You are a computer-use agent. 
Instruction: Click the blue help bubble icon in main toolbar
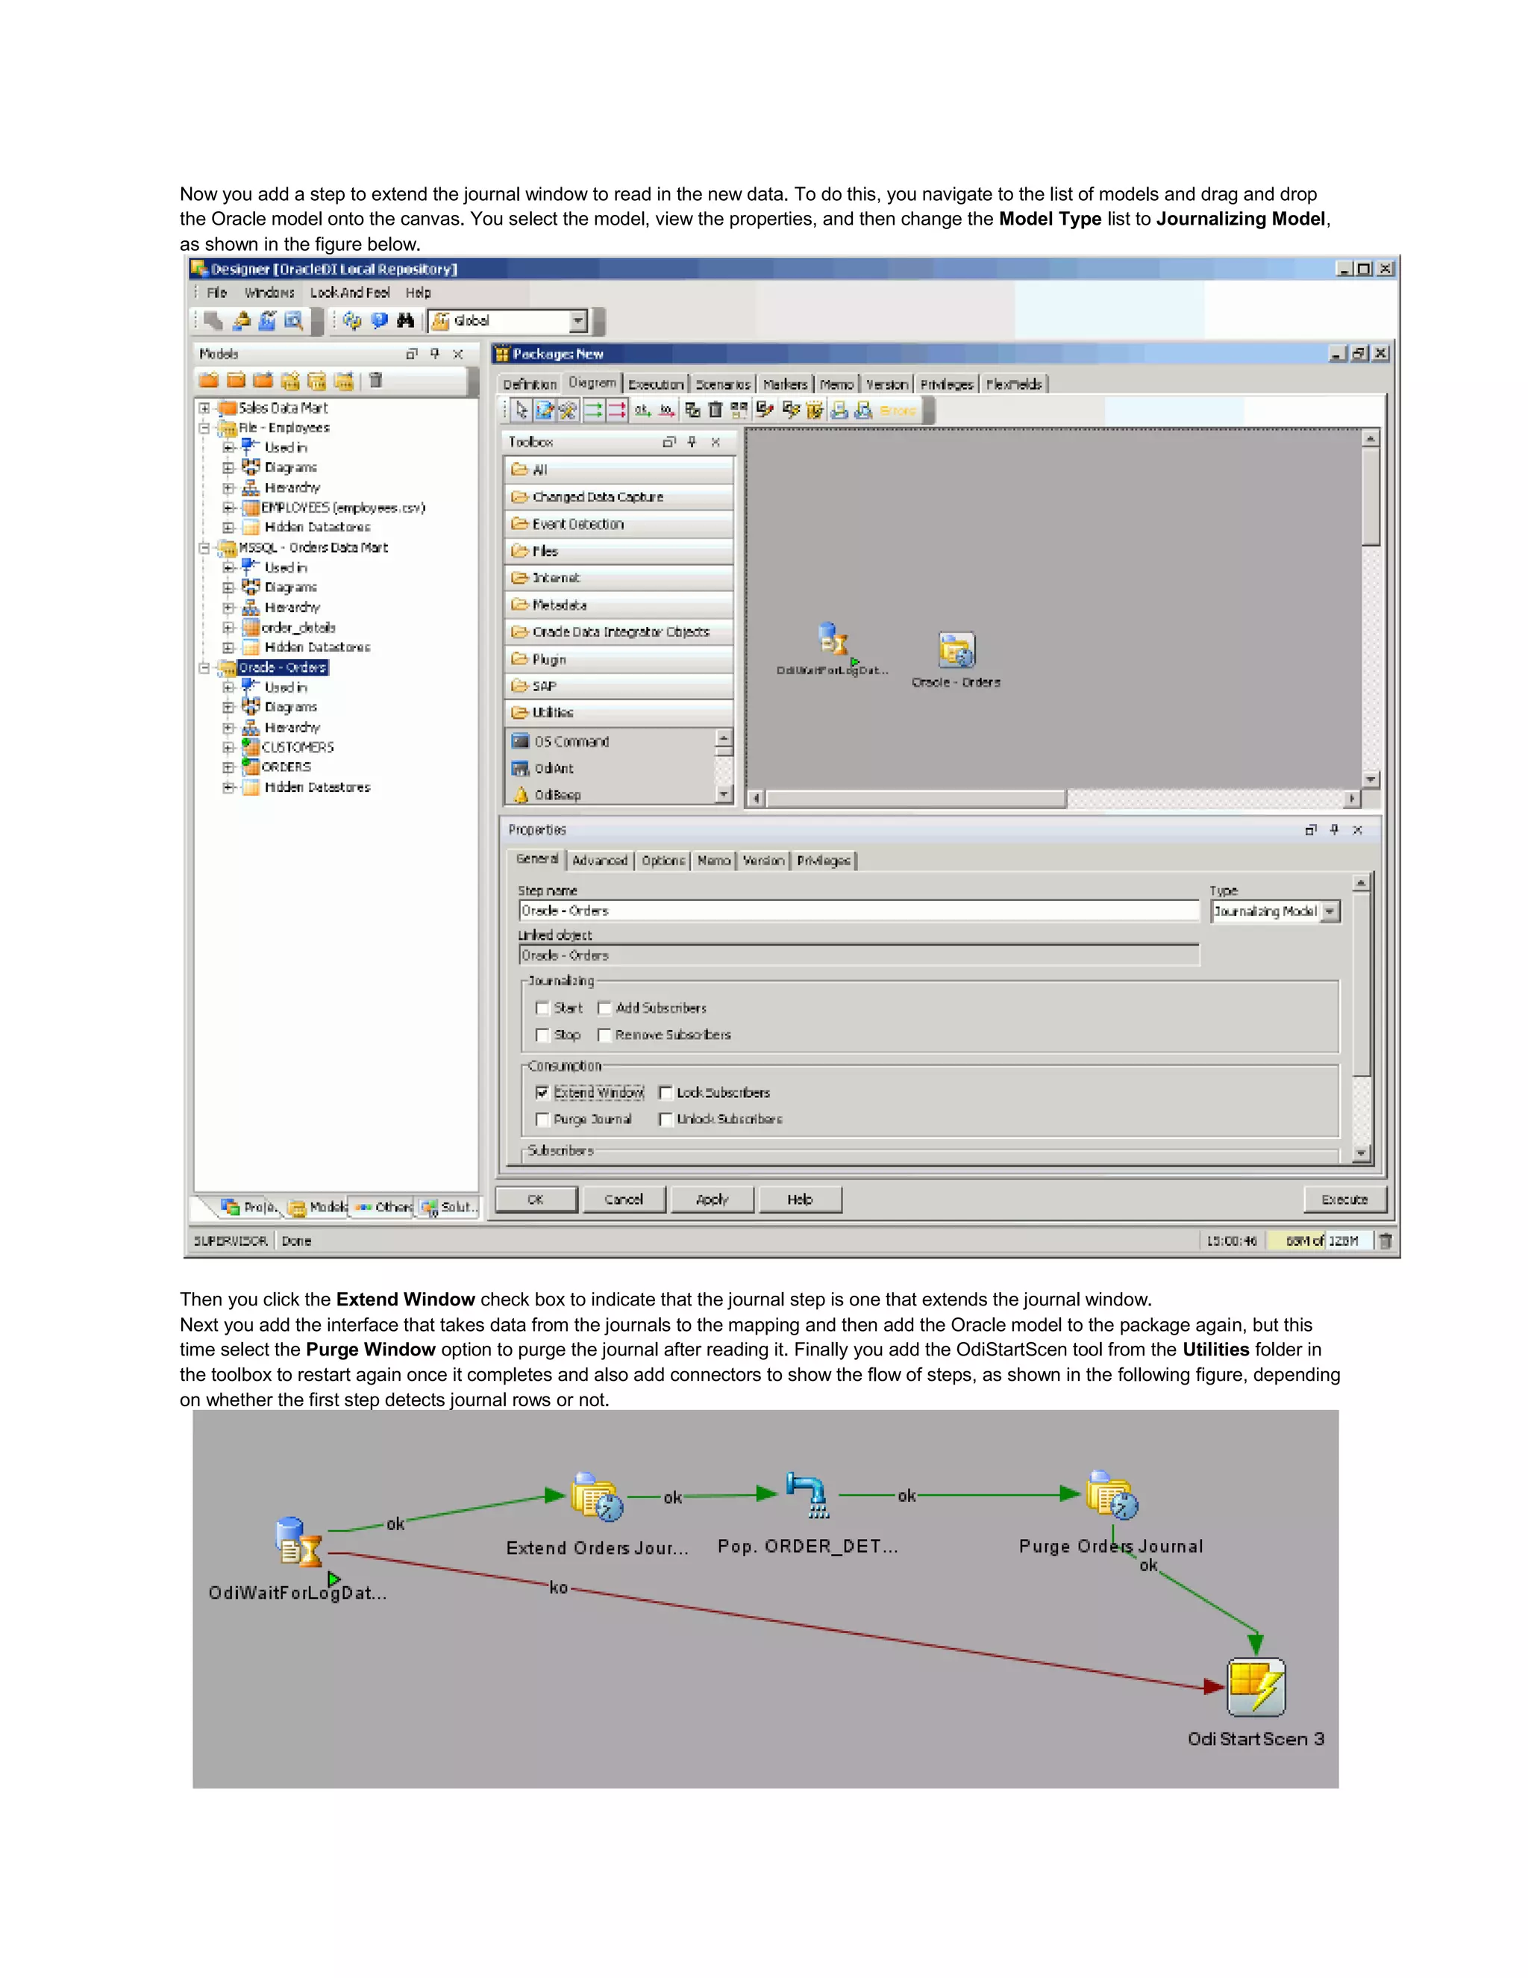coord(379,321)
